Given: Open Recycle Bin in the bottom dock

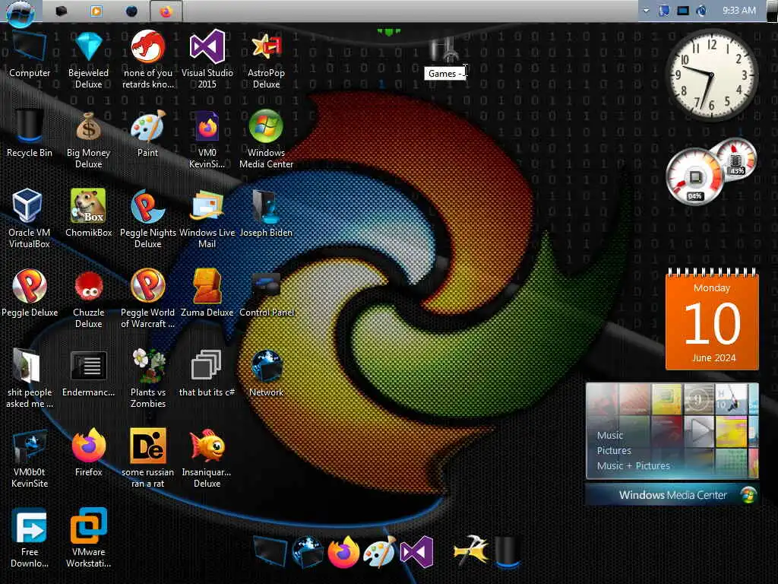Looking at the screenshot, I should [x=507, y=551].
